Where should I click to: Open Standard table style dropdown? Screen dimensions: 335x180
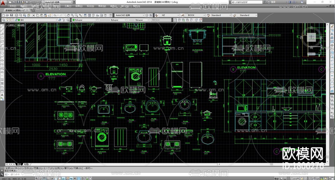click(x=221, y=15)
